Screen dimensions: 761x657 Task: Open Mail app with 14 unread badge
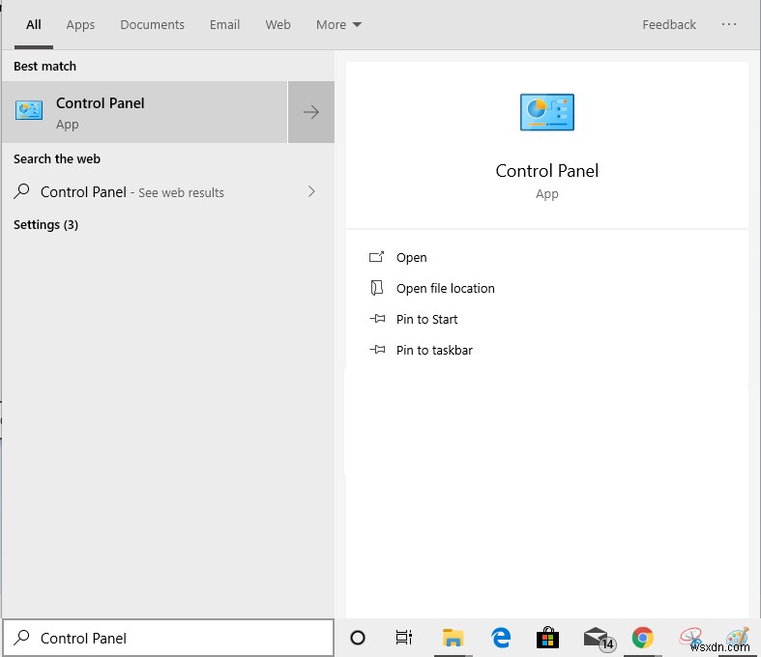pos(597,638)
